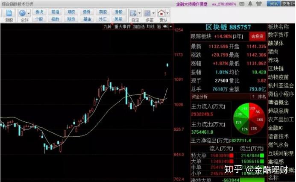Click the shirt skin icon
The height and width of the screenshot is (182, 296).
tap(259, 3)
